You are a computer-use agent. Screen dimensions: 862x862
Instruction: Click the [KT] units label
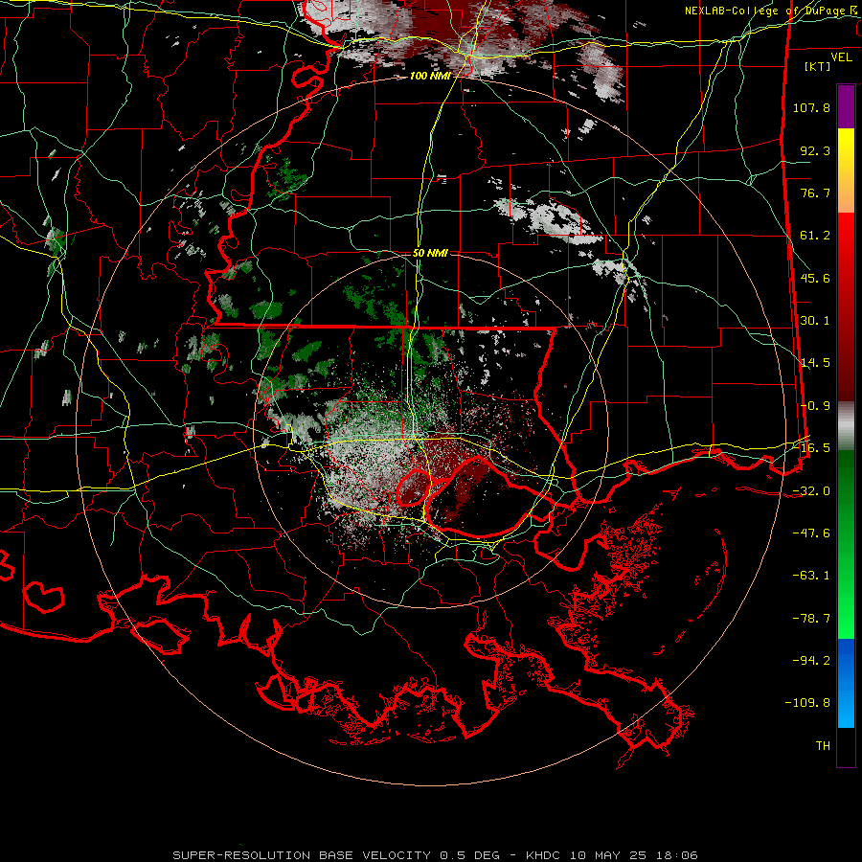pos(818,66)
